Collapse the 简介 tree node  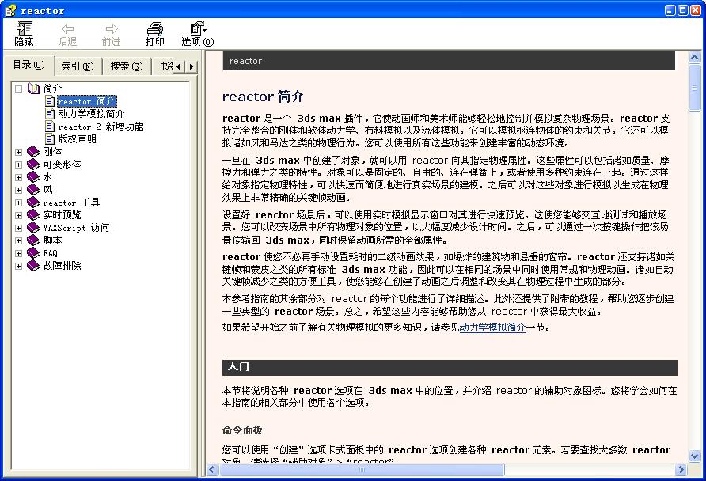[18, 89]
